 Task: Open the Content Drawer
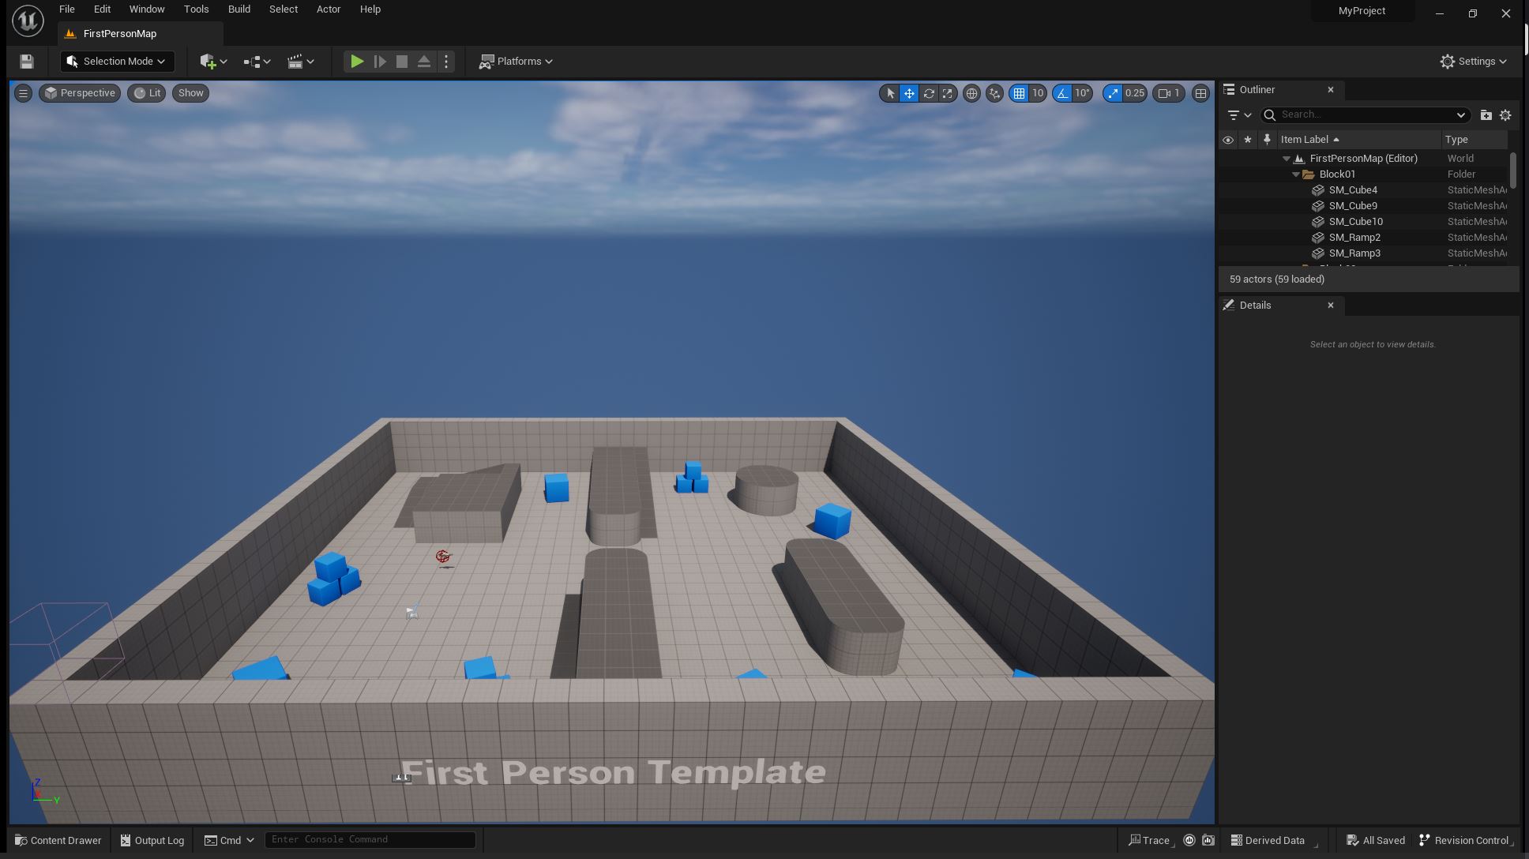(58, 840)
